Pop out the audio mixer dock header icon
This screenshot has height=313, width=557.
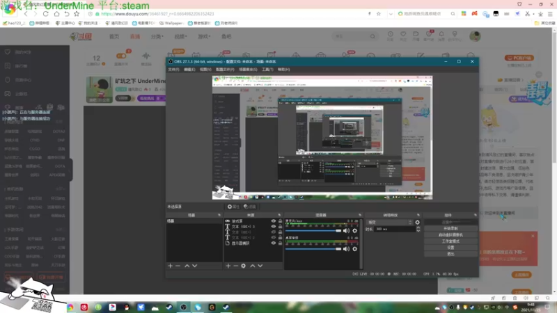tap(360, 215)
